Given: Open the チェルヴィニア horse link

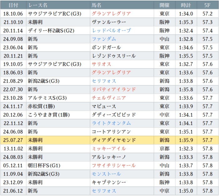Looking at the screenshot, I should (x=109, y=98).
